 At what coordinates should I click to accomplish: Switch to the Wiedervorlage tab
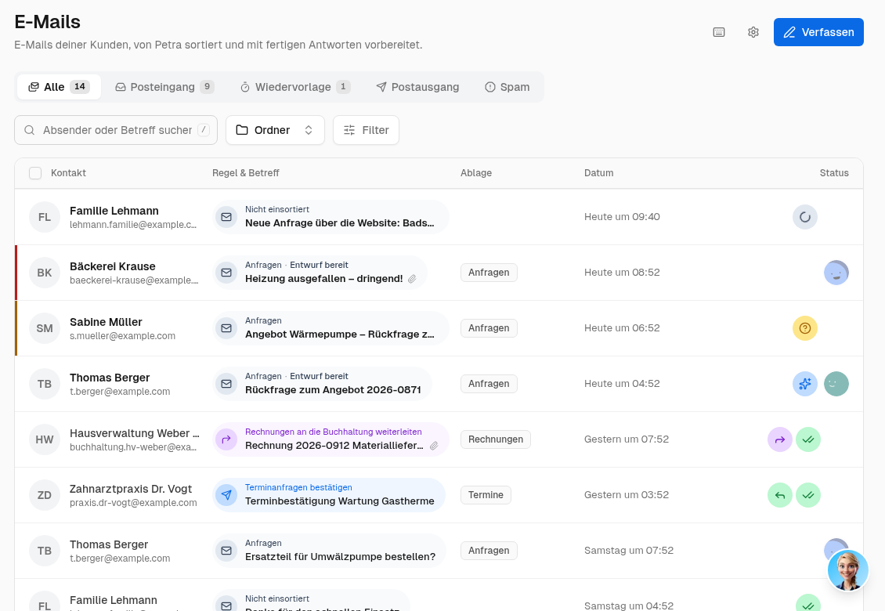coord(294,87)
